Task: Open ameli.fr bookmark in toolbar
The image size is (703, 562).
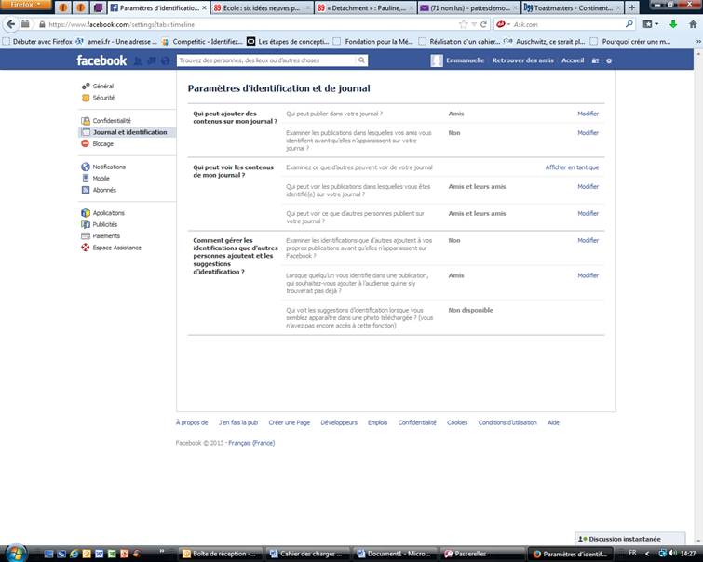Action: click(116, 41)
